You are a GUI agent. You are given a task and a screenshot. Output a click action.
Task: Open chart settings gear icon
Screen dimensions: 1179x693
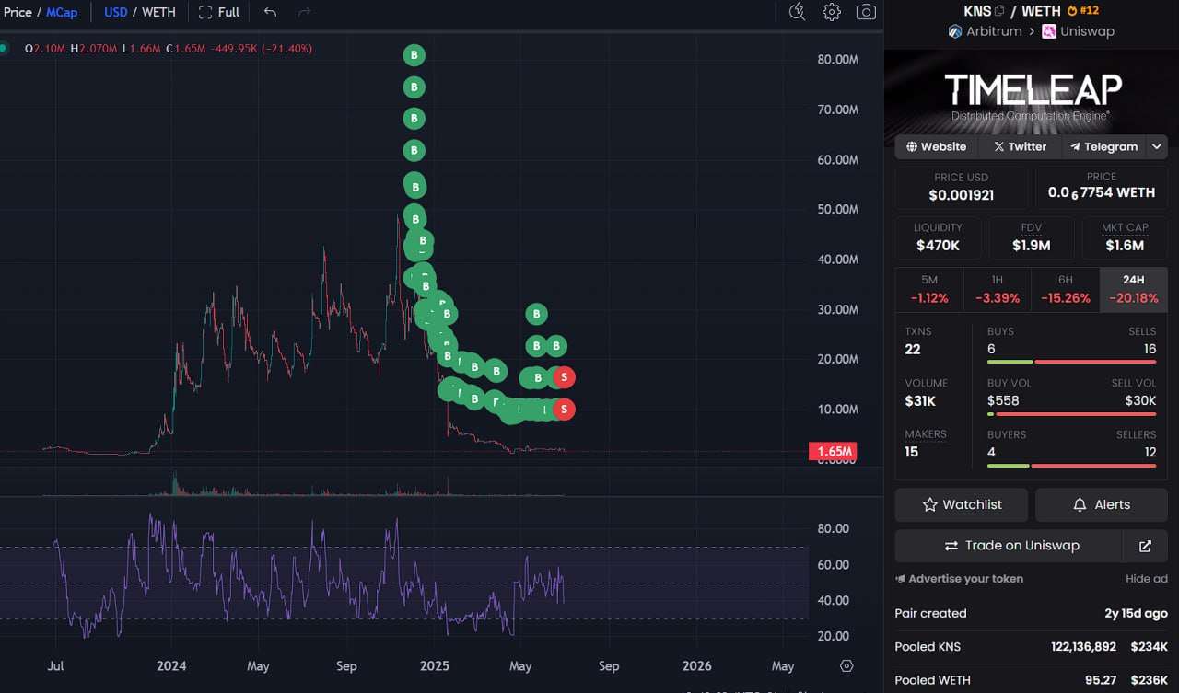(832, 12)
